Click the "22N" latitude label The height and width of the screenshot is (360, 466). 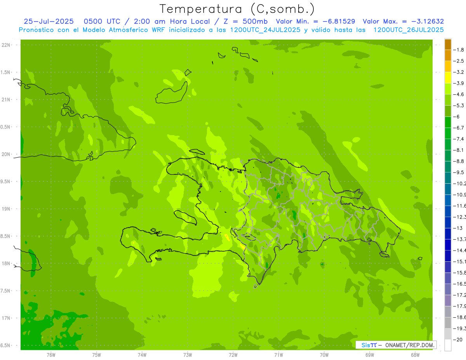[x=6, y=45]
